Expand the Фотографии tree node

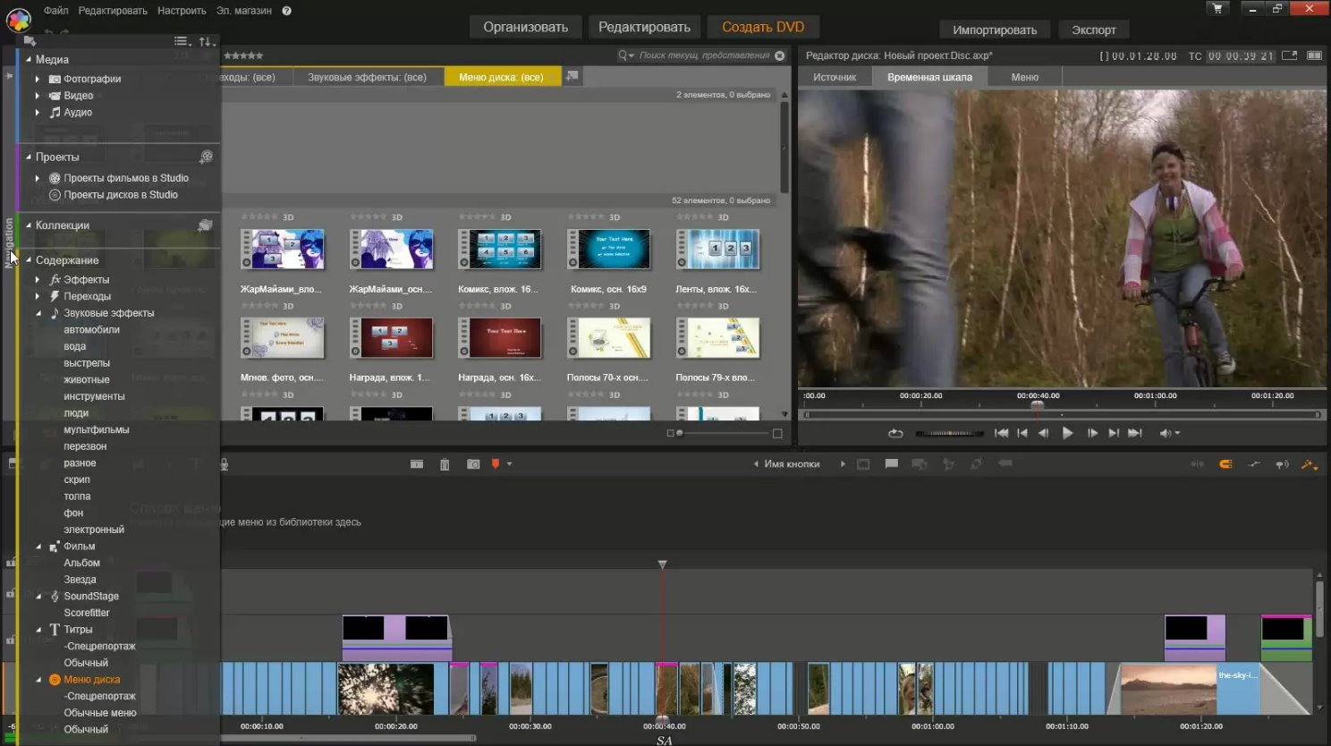[38, 79]
